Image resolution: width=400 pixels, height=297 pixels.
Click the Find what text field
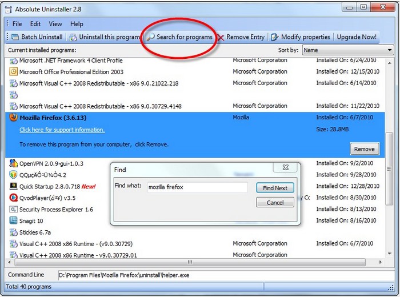pos(197,187)
